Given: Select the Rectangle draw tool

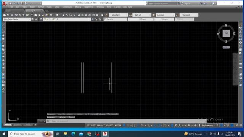Looking at the screenshot, I should [x=3, y=39].
